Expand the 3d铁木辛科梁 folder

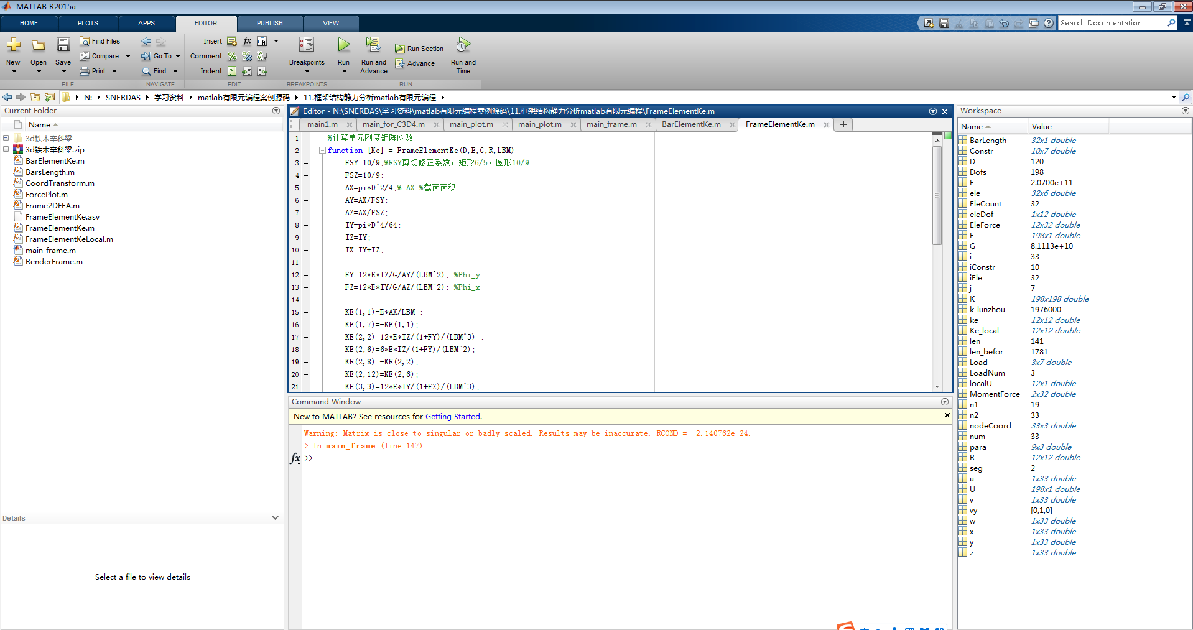pyautogui.click(x=6, y=138)
